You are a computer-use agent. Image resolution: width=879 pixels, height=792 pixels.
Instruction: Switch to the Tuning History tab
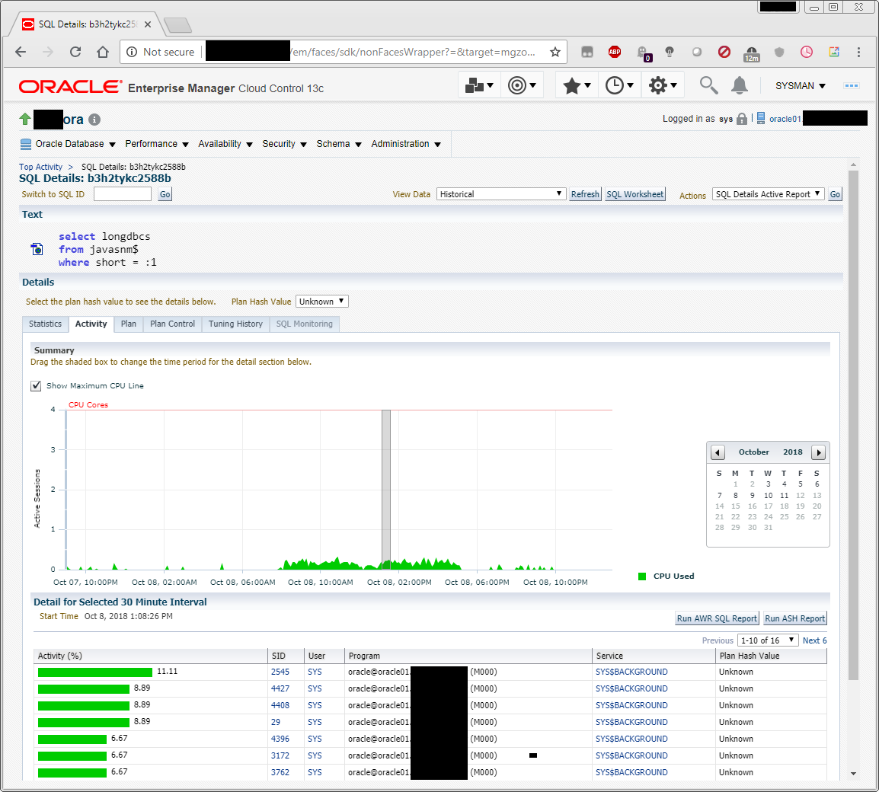[x=235, y=324]
